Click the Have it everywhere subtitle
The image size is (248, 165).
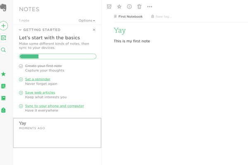41,111
